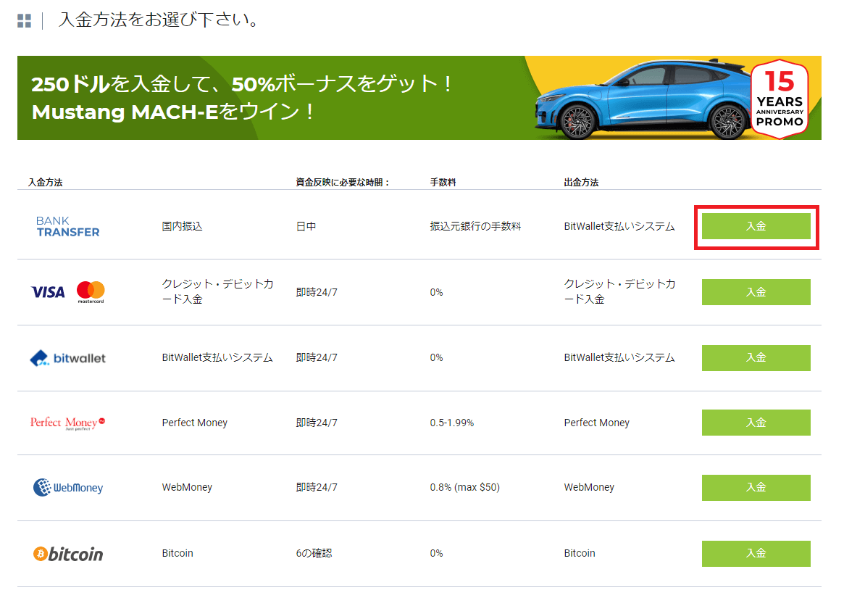This screenshot has width=844, height=598.
Task: Click BitWallet支払いシステム in the deposit method column
Action: (x=217, y=358)
